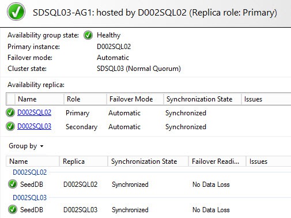Click D002SQL02 replica cell in SeedDB row

[81, 185]
